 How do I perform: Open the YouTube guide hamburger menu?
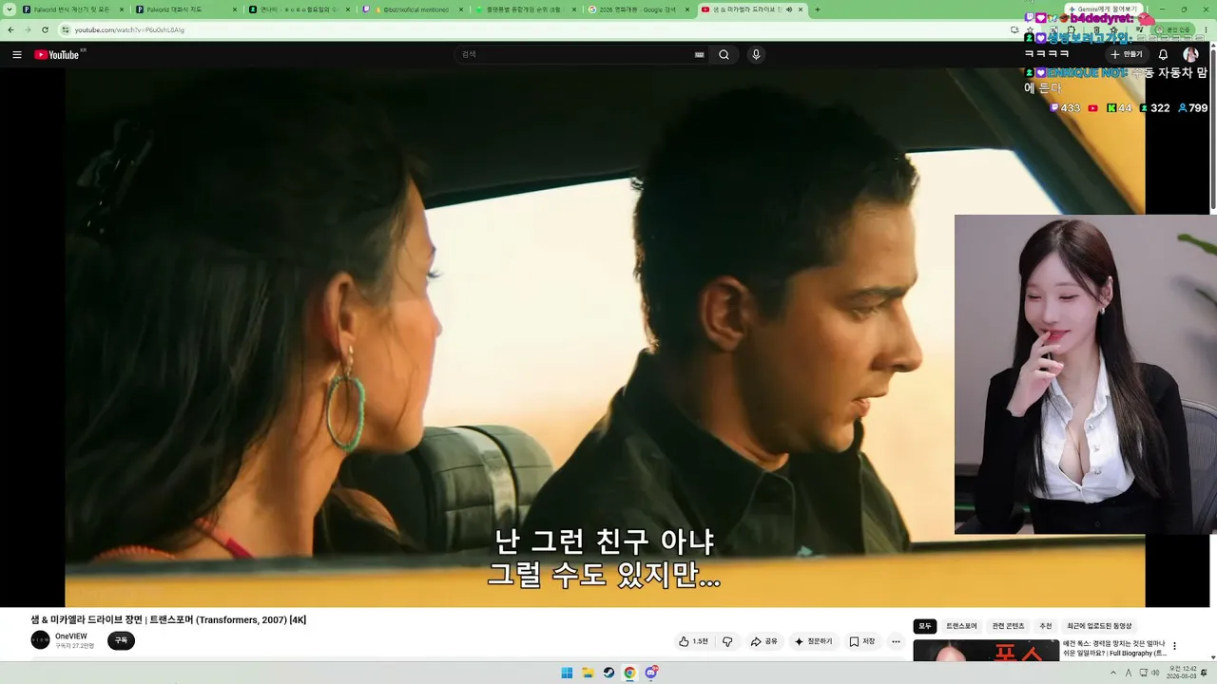[17, 55]
